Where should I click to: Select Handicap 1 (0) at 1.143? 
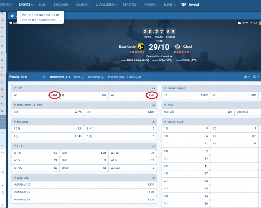(47, 136)
